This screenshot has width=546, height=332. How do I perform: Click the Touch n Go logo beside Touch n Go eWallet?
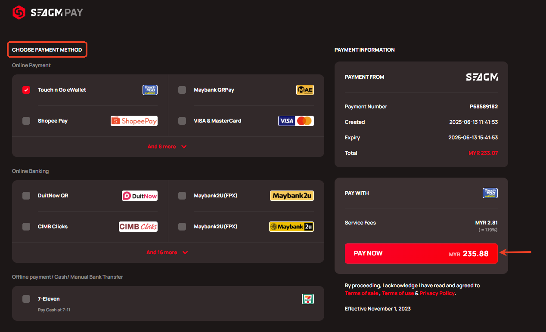(x=150, y=90)
